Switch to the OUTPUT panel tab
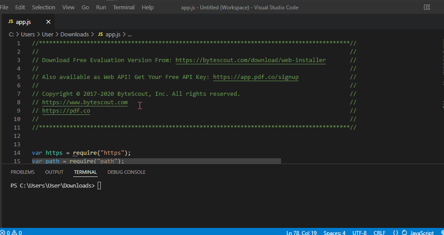The height and width of the screenshot is (235, 444). click(x=54, y=172)
